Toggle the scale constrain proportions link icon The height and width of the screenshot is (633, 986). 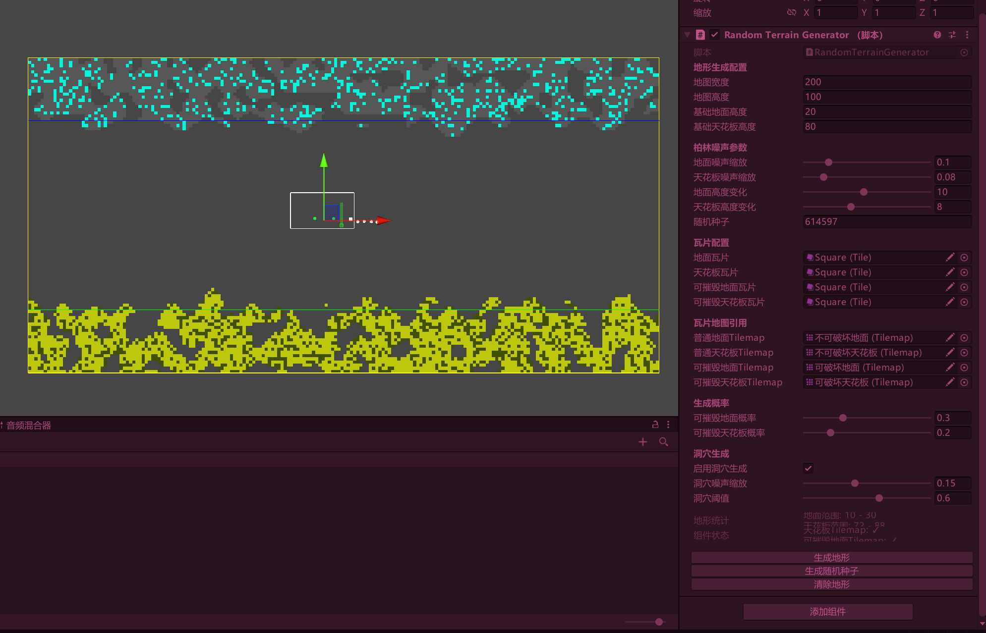pos(791,13)
